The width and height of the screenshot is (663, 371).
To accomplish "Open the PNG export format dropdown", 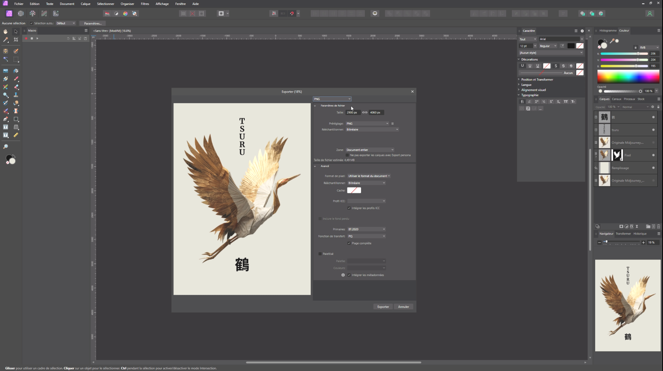I will [332, 99].
